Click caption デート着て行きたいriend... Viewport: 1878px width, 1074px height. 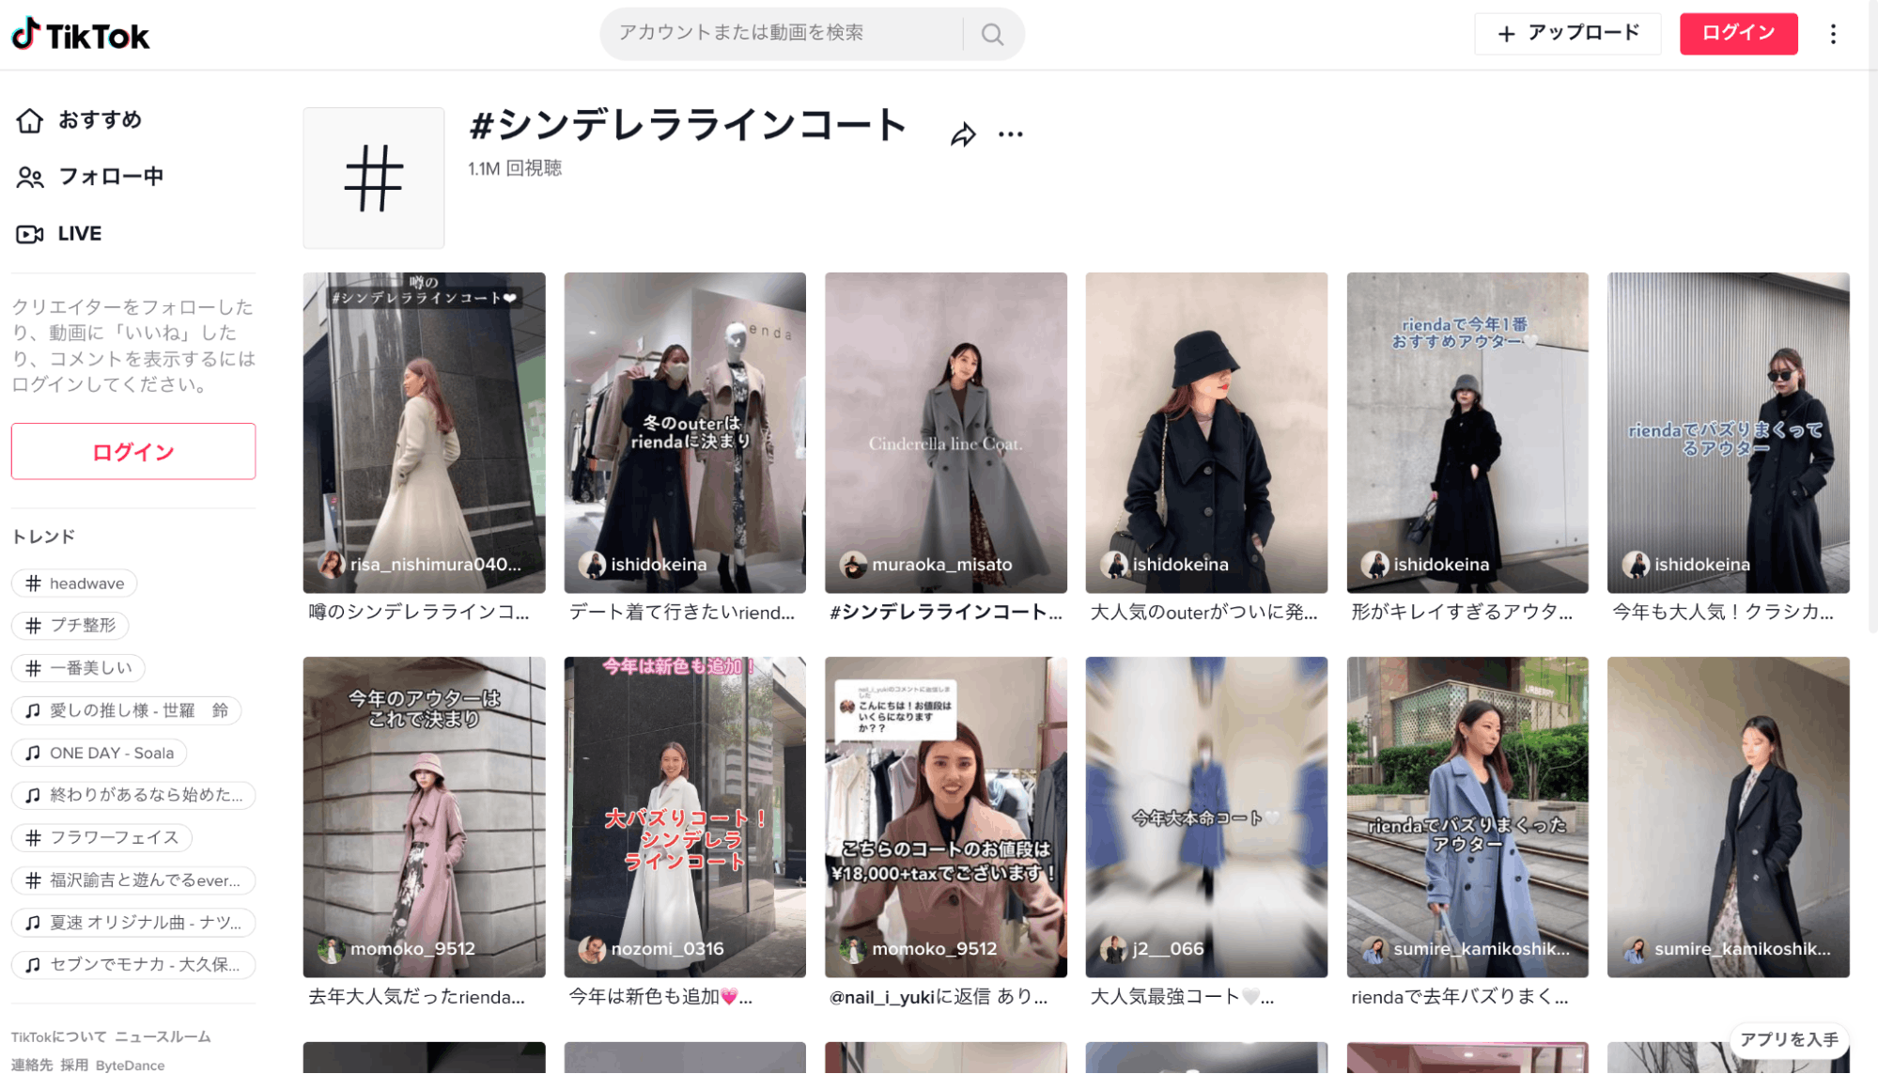pyautogui.click(x=682, y=613)
